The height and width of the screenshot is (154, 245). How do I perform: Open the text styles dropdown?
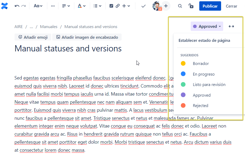tap(38, 6)
